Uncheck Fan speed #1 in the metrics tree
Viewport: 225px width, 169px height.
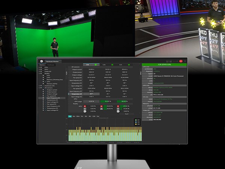[x=45, y=96]
